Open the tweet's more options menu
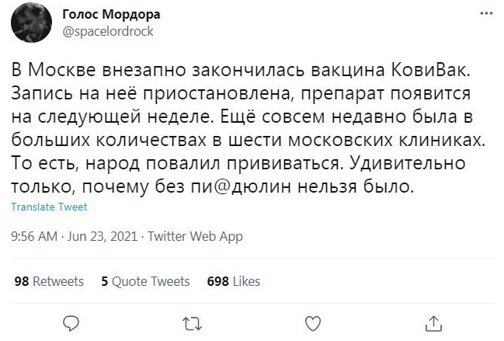504x341 pixels. [x=486, y=13]
